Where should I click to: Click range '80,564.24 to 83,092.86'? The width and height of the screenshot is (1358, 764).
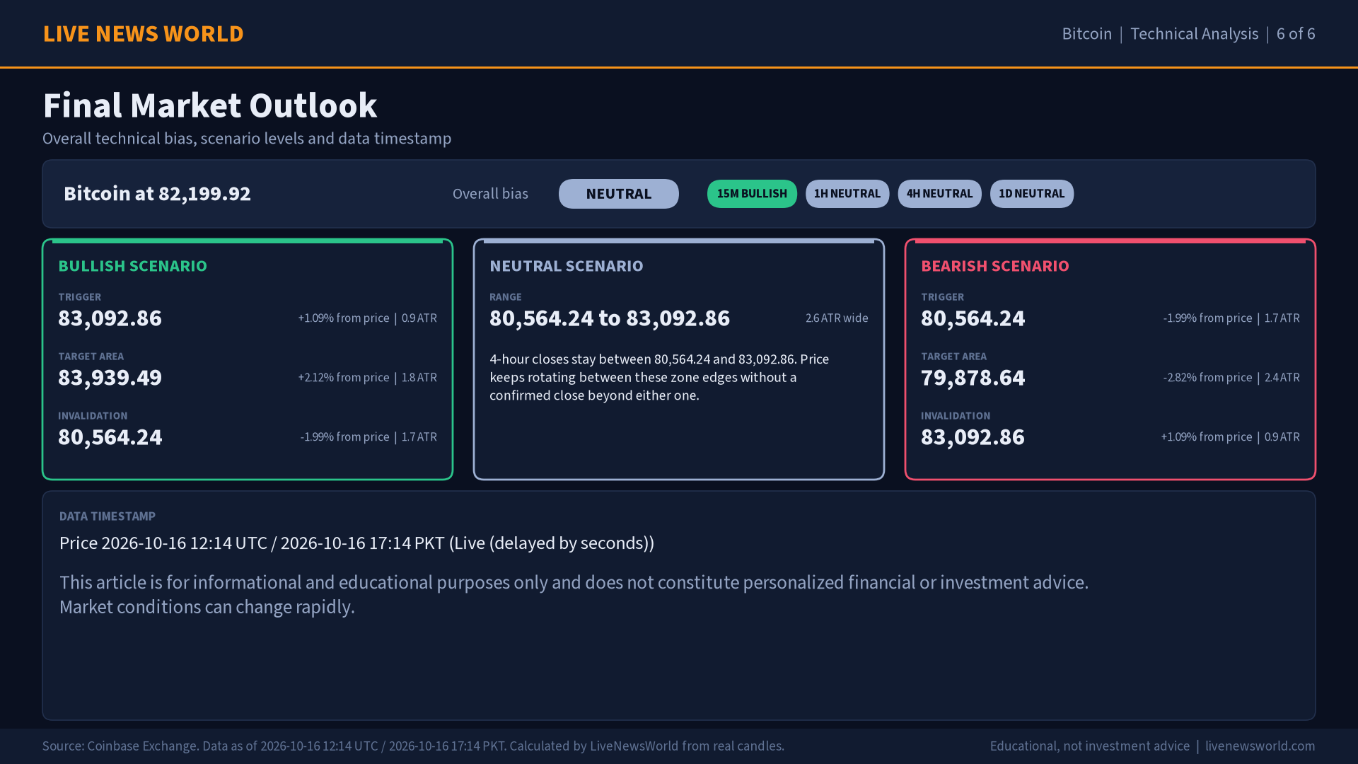(610, 318)
